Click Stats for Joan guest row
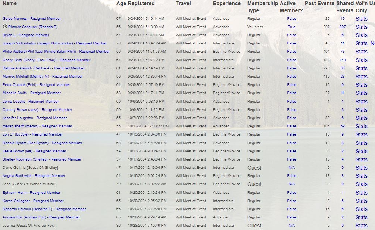 coord(361,184)
